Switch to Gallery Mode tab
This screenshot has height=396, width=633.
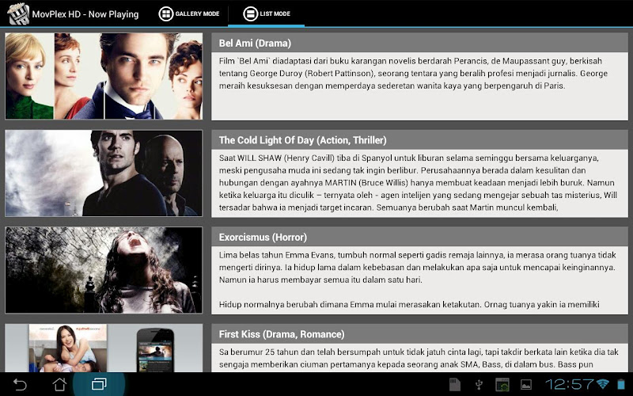pos(189,13)
